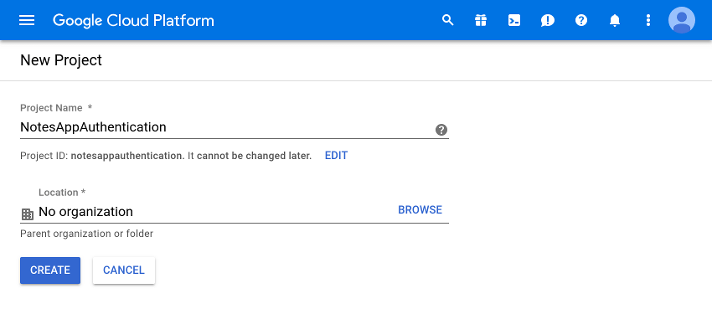
Task: Click the Google Cloud Platform logo
Action: (x=133, y=20)
